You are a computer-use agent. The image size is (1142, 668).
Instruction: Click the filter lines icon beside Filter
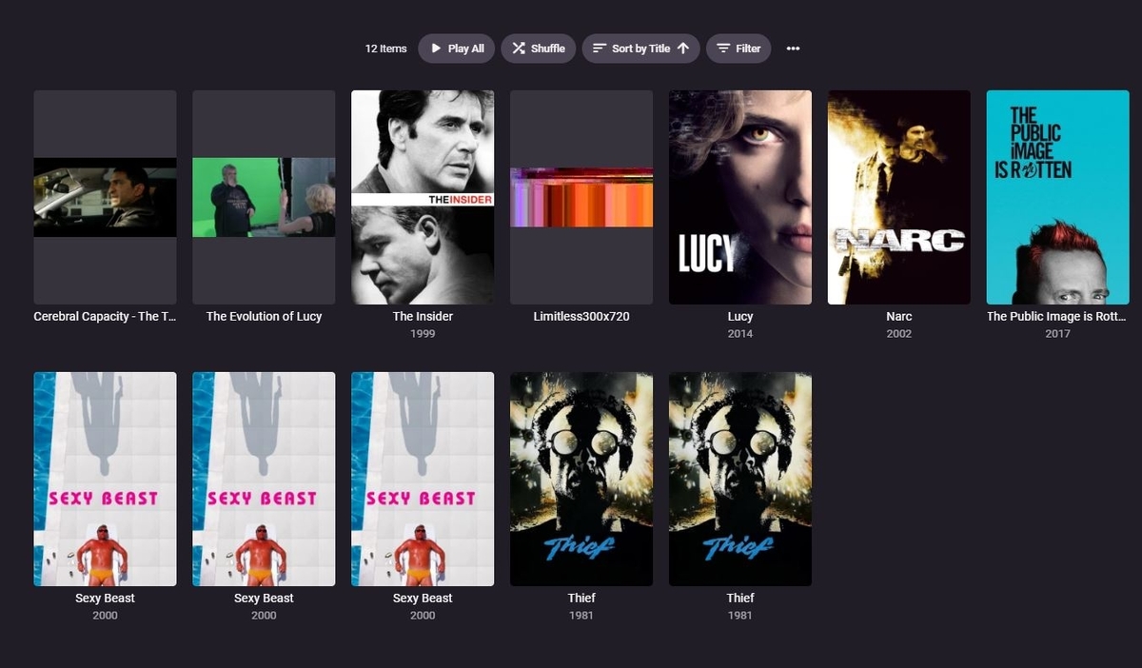pos(724,49)
